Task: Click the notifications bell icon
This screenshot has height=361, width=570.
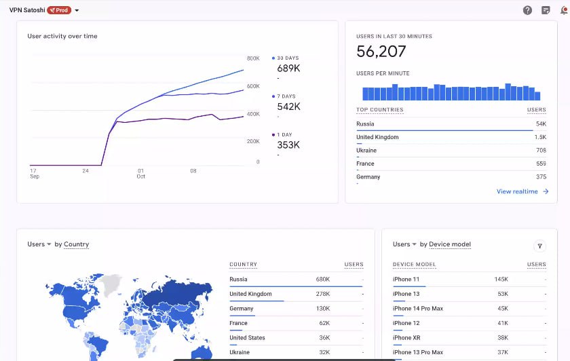Action: tap(563, 10)
